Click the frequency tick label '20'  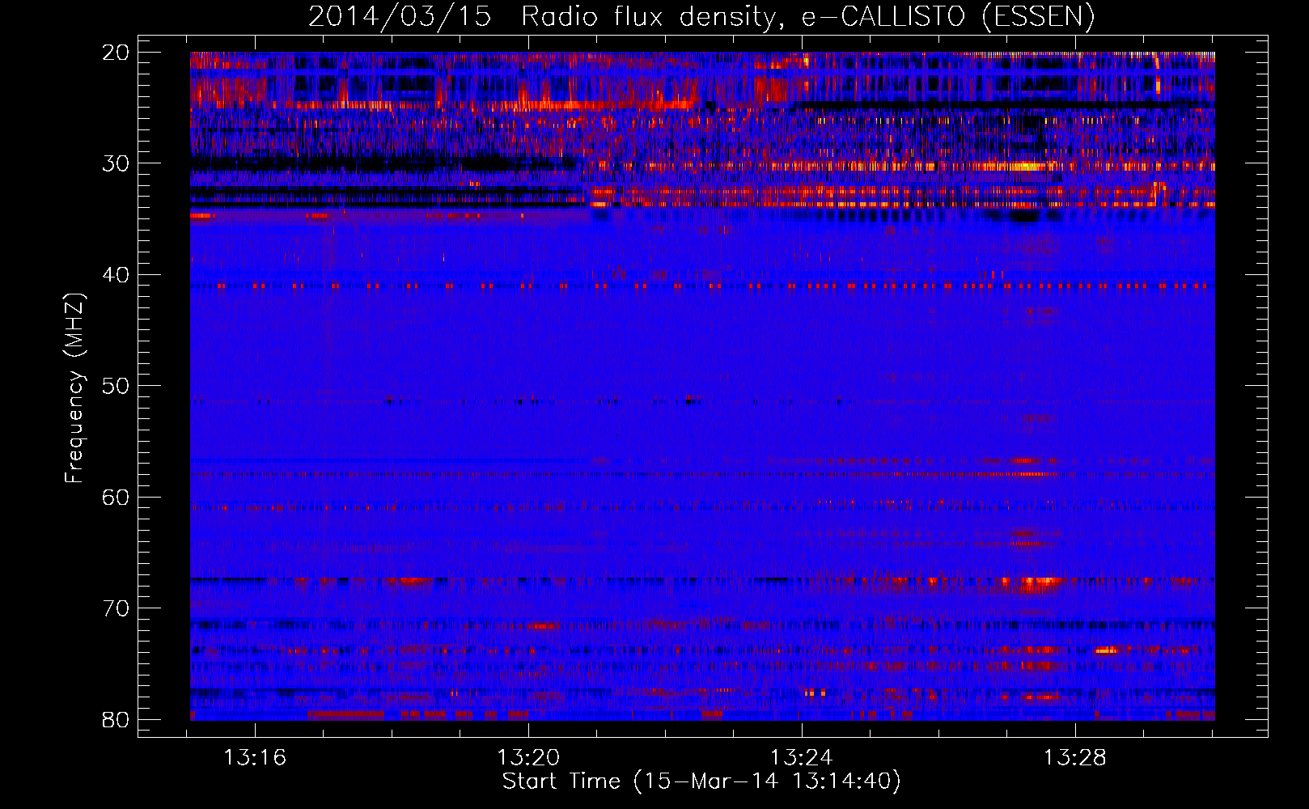[x=116, y=53]
